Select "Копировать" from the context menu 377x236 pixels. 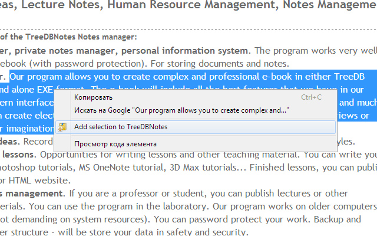point(92,97)
